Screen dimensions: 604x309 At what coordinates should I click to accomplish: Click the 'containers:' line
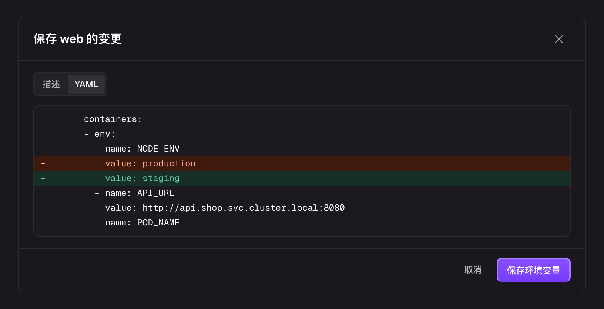click(x=302, y=119)
